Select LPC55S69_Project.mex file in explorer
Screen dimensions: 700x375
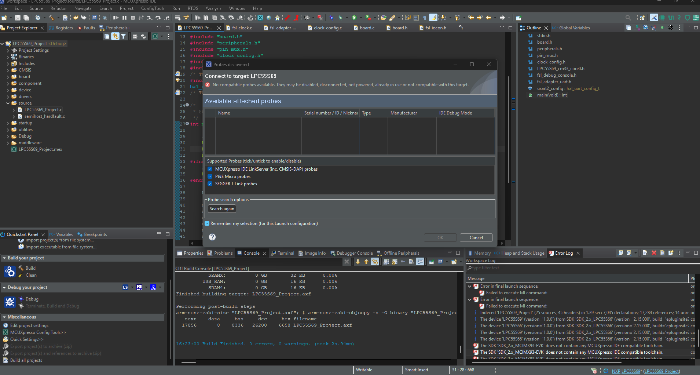pyautogui.click(x=40, y=149)
